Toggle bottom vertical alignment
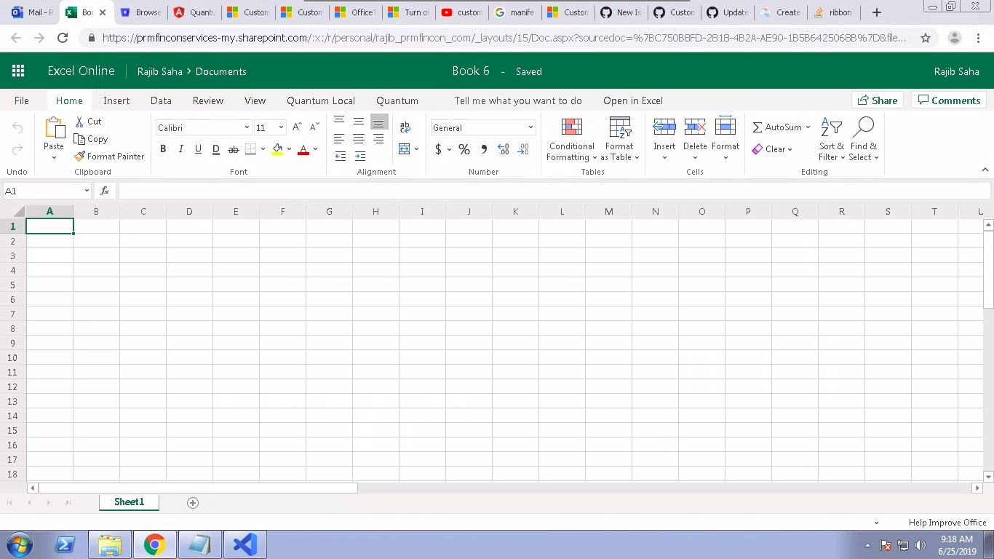 coord(378,122)
